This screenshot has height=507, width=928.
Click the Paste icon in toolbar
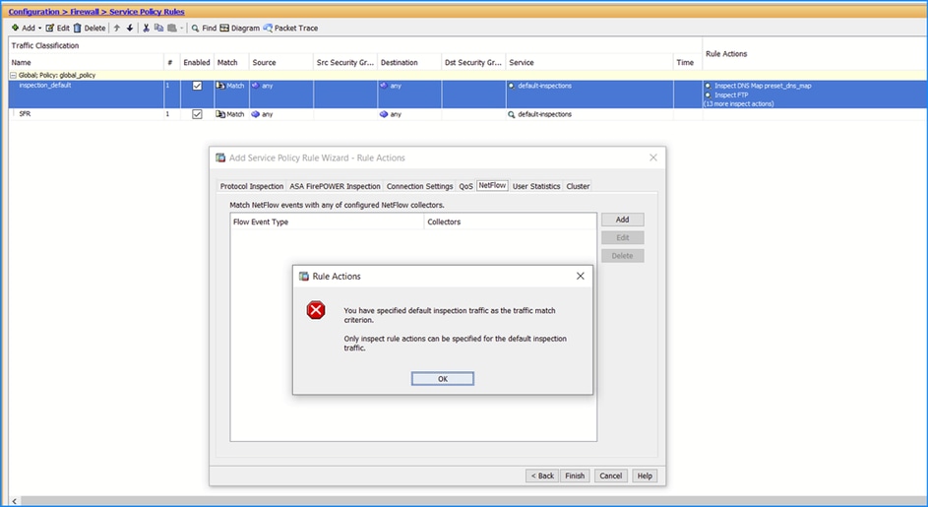click(171, 28)
